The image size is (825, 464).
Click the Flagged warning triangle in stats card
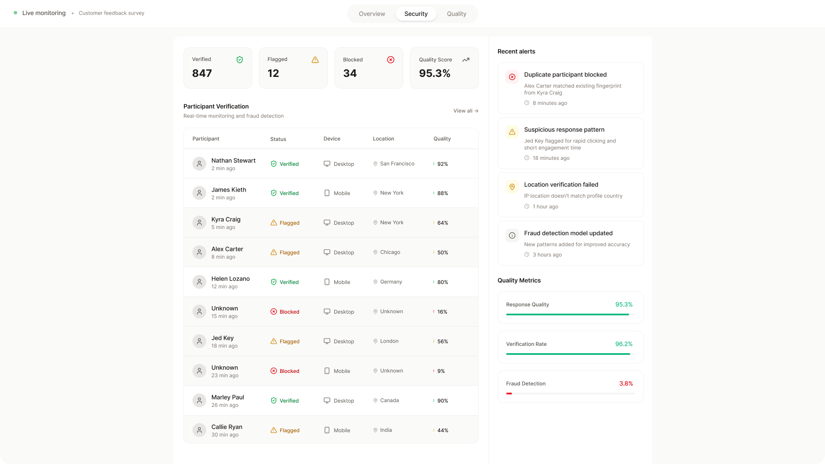coord(315,60)
